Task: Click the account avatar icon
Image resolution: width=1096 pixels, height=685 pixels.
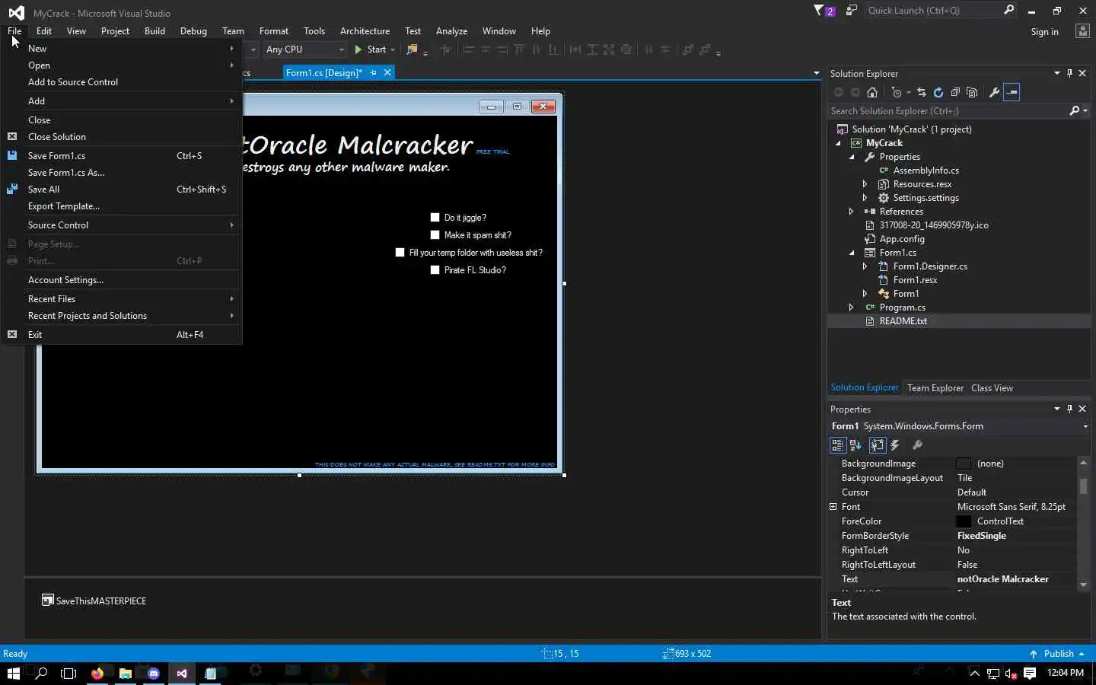Action: (1082, 31)
